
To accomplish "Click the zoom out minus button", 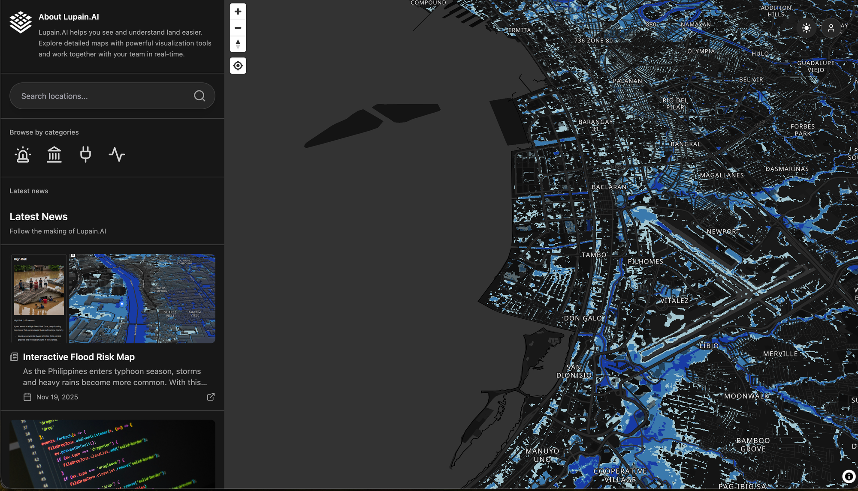I will 238,28.
